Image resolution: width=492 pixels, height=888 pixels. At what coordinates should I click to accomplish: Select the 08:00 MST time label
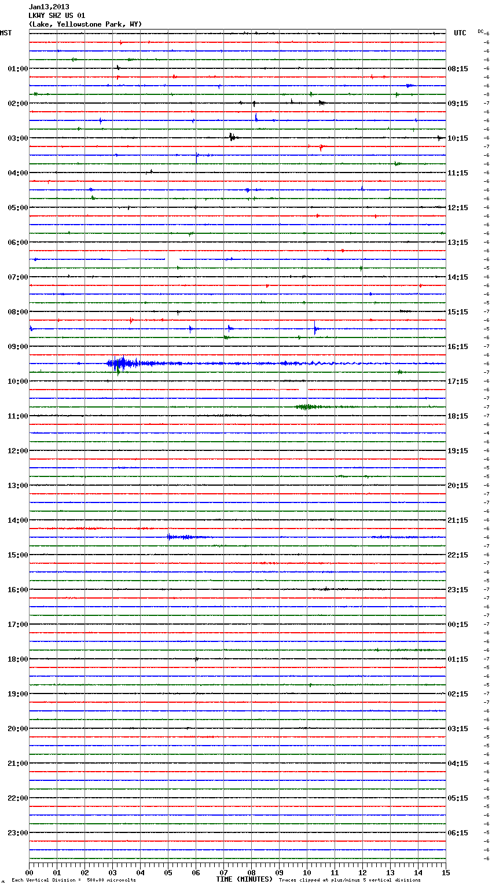(x=18, y=312)
